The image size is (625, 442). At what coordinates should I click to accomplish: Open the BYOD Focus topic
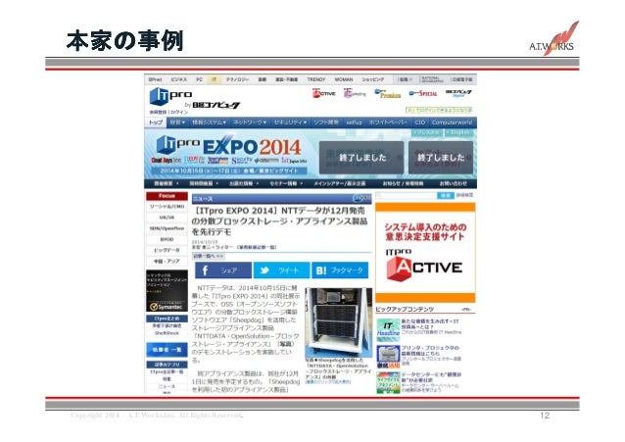click(167, 240)
